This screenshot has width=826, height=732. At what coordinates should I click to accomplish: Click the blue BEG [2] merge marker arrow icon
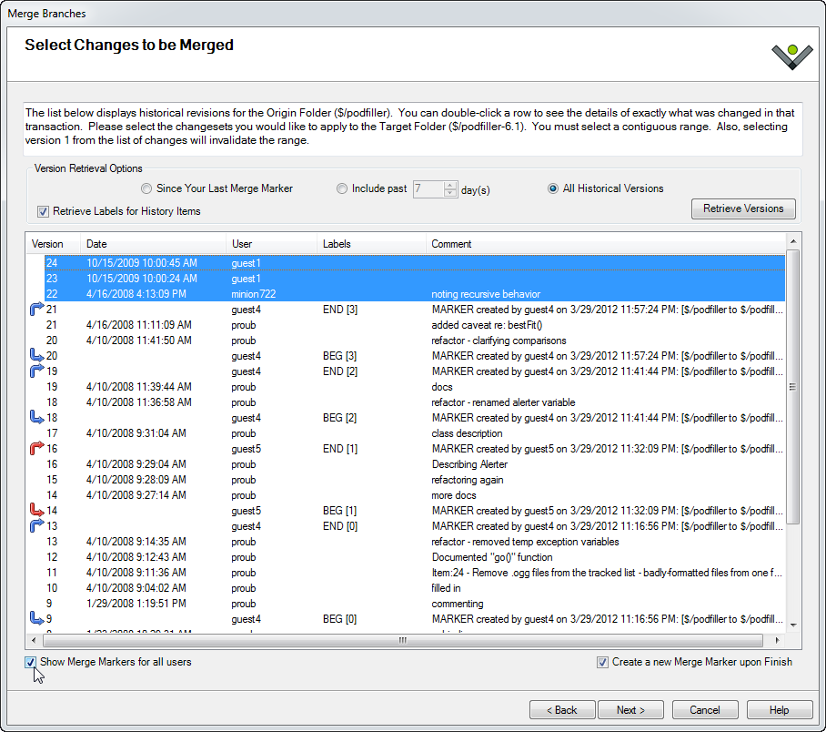[37, 418]
